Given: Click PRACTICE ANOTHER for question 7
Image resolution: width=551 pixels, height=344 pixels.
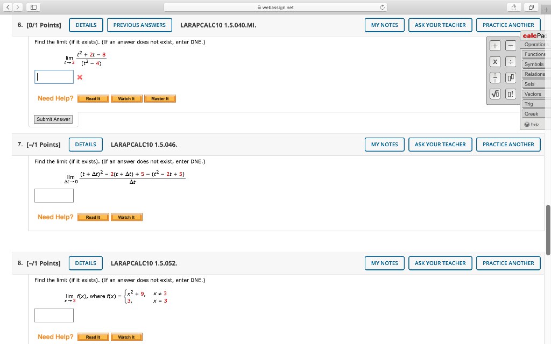Looking at the screenshot, I should (508, 144).
